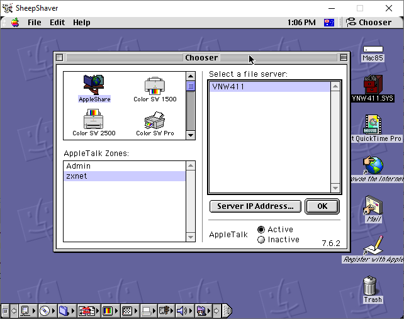Screen dimensions: 404x319
Task: Click up arrow of file server list scrollbar
Action: coord(335,86)
